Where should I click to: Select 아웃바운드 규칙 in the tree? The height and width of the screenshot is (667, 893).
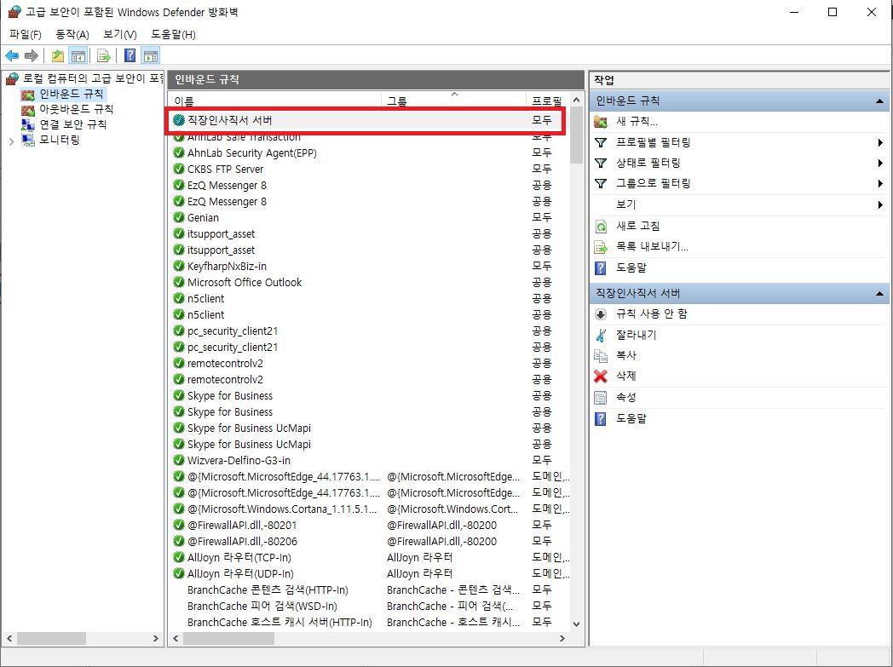click(77, 109)
